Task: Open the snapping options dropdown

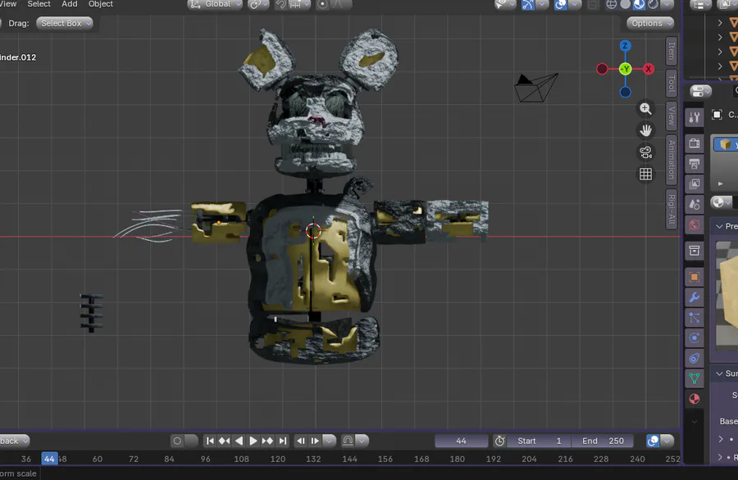Action: [x=299, y=4]
